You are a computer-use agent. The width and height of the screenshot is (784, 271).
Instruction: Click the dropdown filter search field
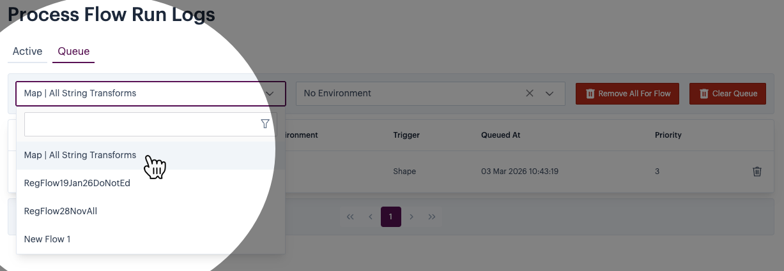[x=141, y=124]
